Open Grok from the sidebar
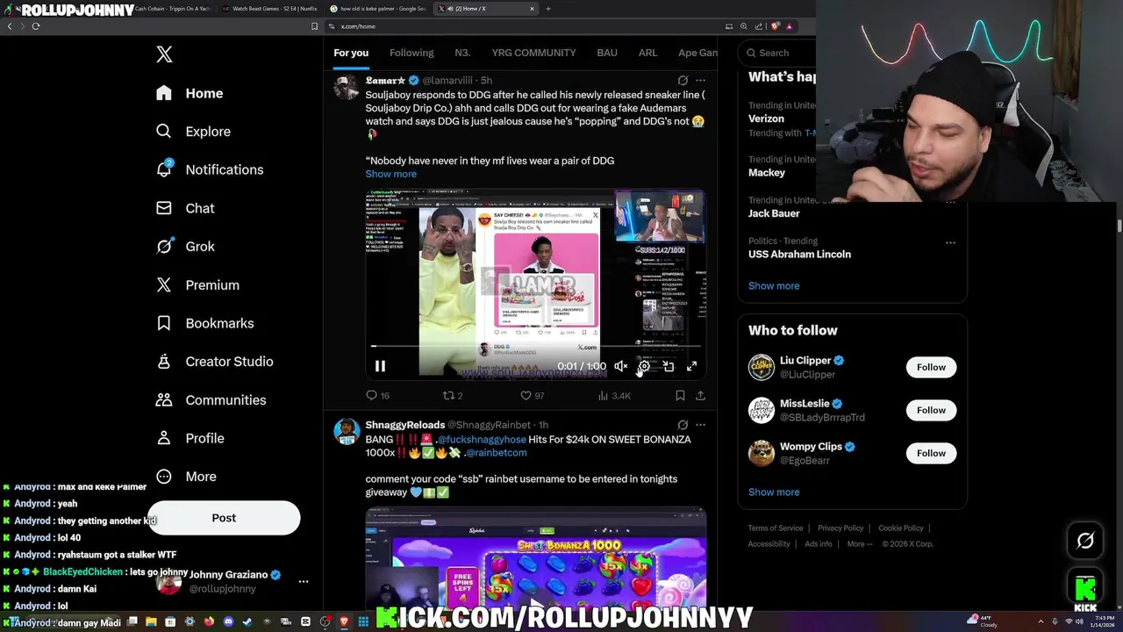The image size is (1123, 632). [x=185, y=247]
